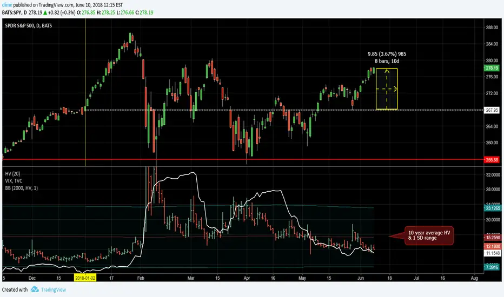Select the yellow price range measurement box
This screenshot has width=504, height=297.
point(387,89)
